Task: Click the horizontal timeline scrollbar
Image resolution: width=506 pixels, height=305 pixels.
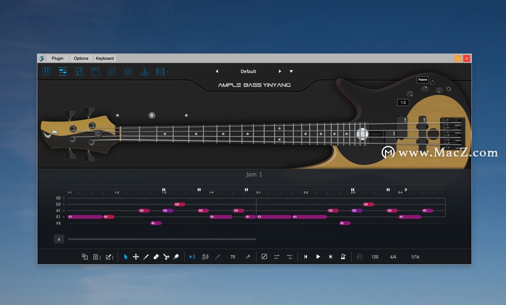Action: [x=162, y=239]
